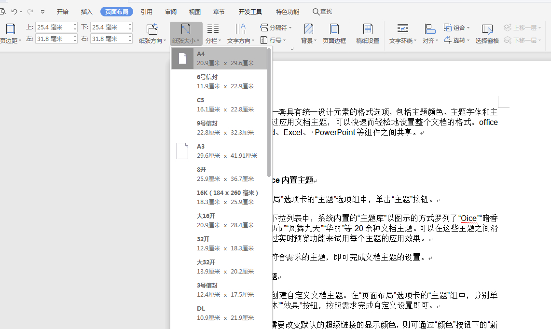The width and height of the screenshot is (551, 329).
Task: Expand the 分栏 dropdown arrow
Action: [x=220, y=41]
